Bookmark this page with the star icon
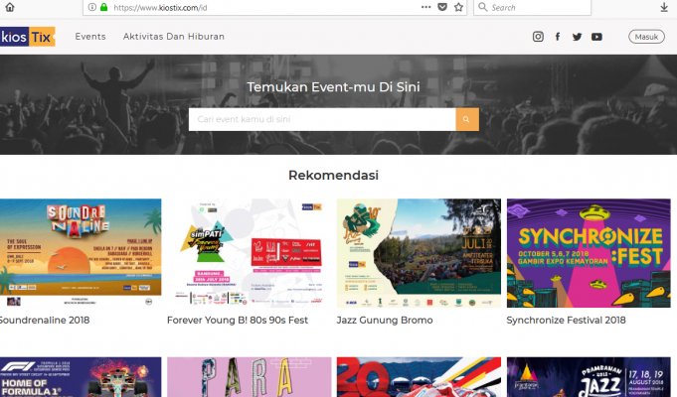 (x=458, y=7)
